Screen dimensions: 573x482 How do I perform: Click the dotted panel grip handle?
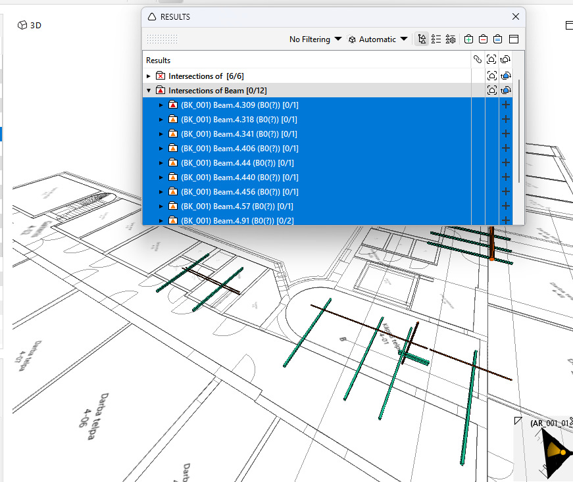click(162, 39)
